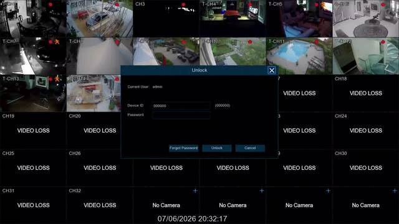Click VIDEO LOSS text in CH20

point(100,131)
